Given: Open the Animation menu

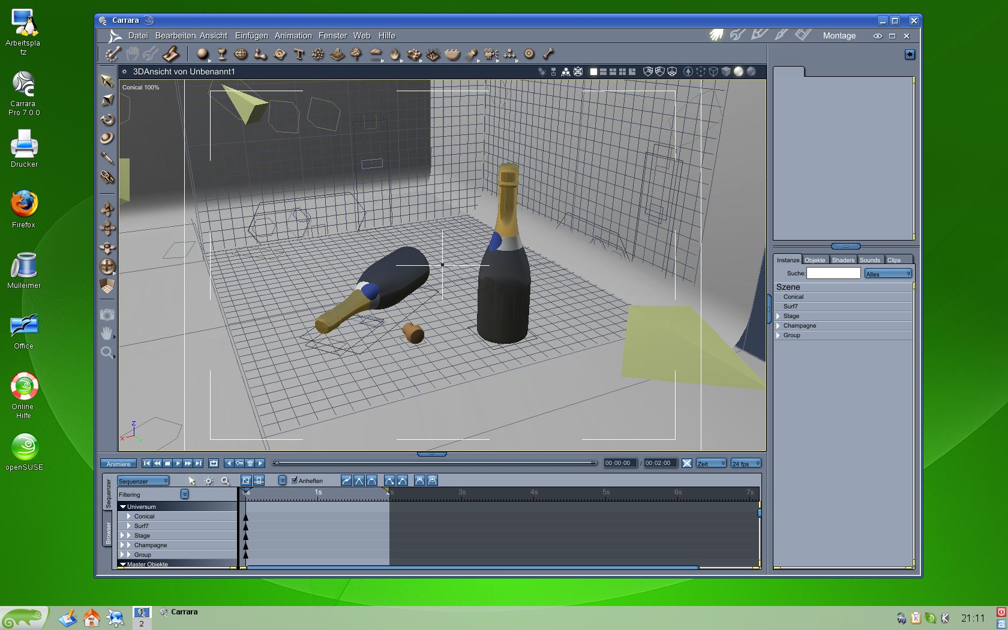Looking at the screenshot, I should [x=293, y=36].
